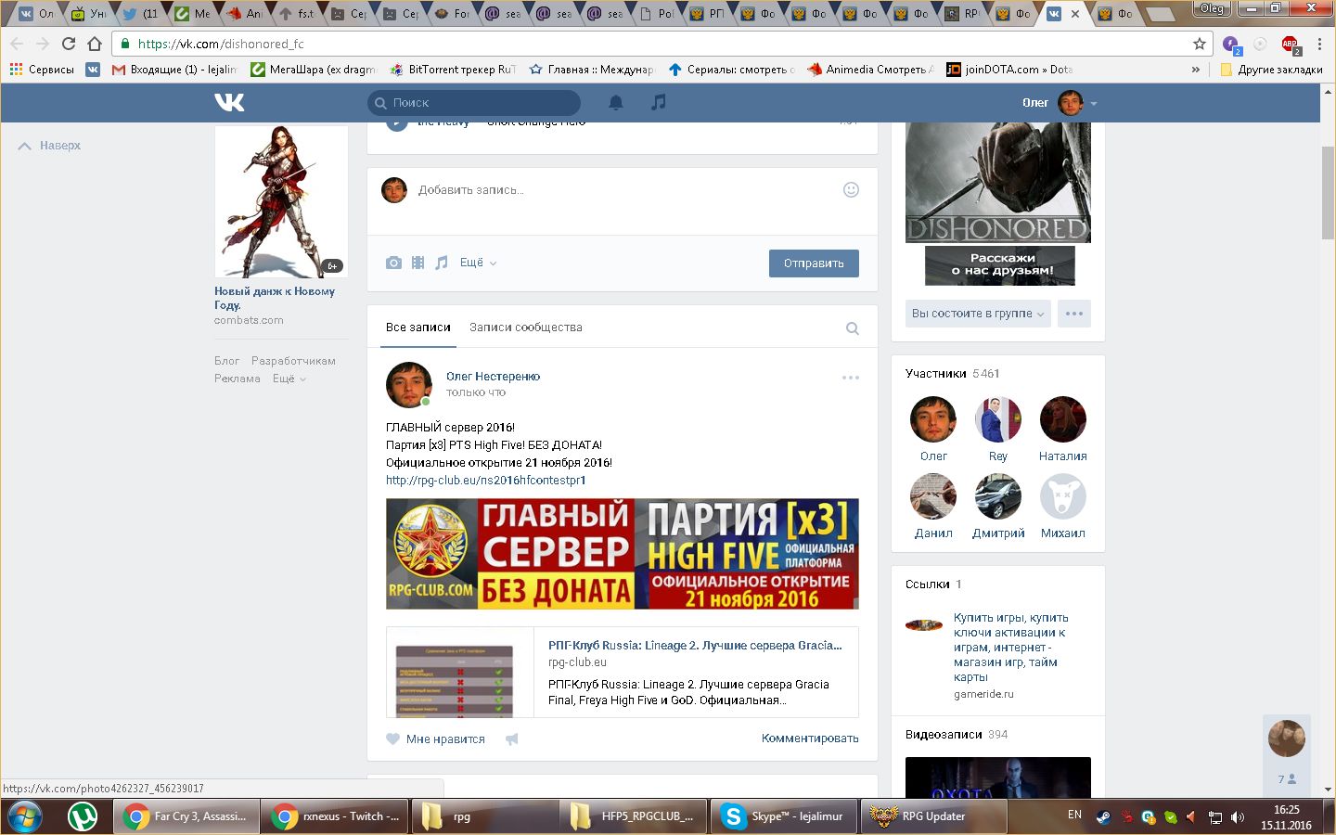Open the rpg-club.eu contest link
Image resolution: width=1336 pixels, height=835 pixels.
486,481
